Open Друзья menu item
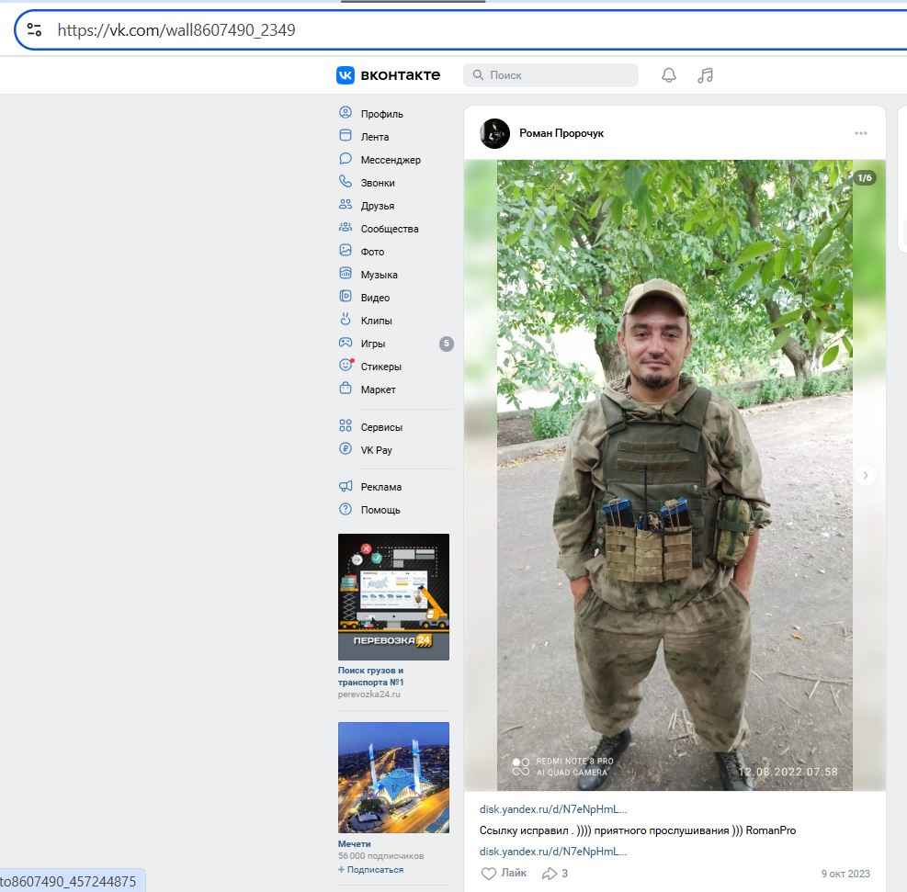The height and width of the screenshot is (892, 907). tap(378, 206)
